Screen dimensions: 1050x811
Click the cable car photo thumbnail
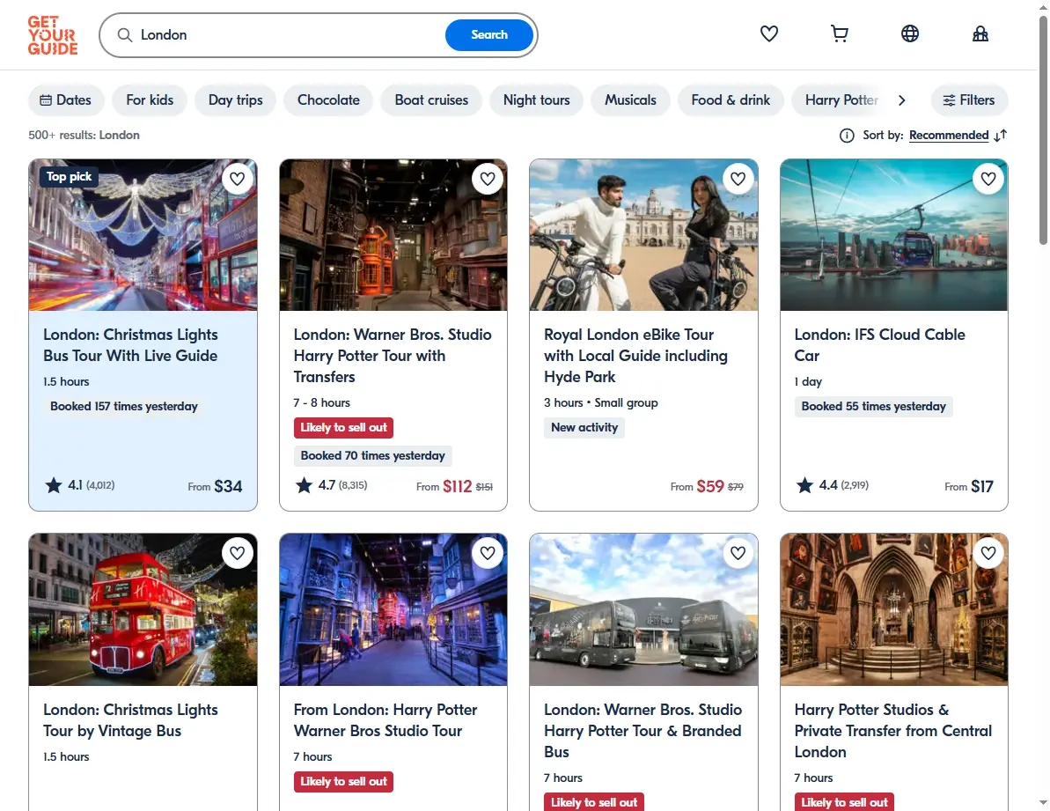[x=894, y=235]
